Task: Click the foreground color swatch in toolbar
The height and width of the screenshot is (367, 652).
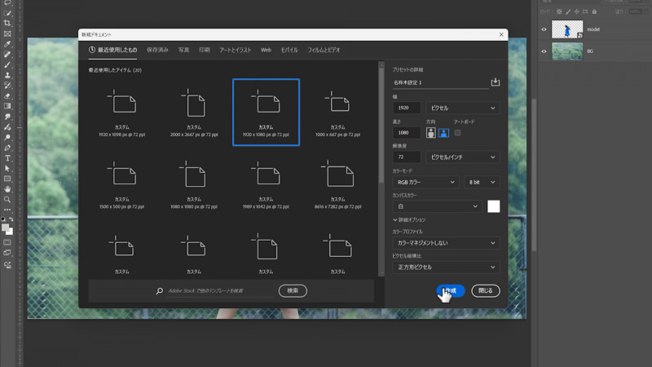Action: (x=5, y=228)
